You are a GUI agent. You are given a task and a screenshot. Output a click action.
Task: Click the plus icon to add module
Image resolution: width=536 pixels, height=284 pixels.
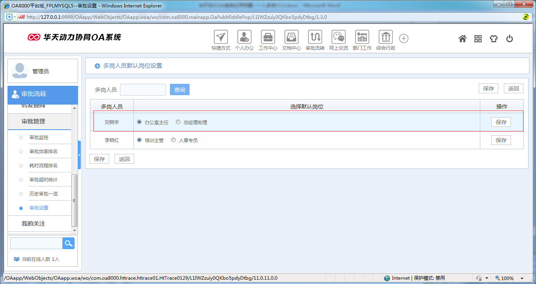(x=404, y=38)
